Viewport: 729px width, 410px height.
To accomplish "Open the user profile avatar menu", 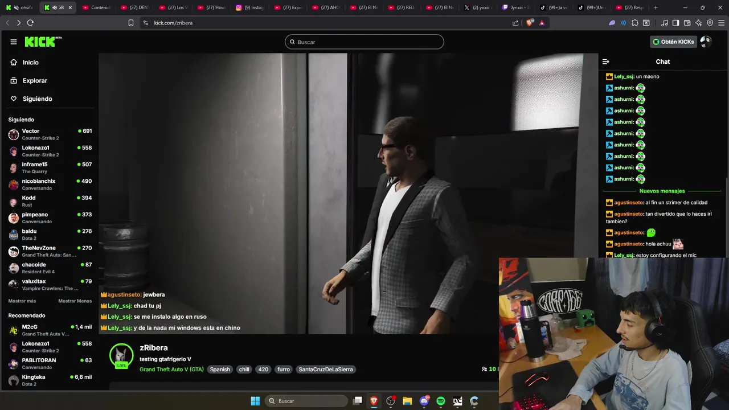I will [x=706, y=42].
